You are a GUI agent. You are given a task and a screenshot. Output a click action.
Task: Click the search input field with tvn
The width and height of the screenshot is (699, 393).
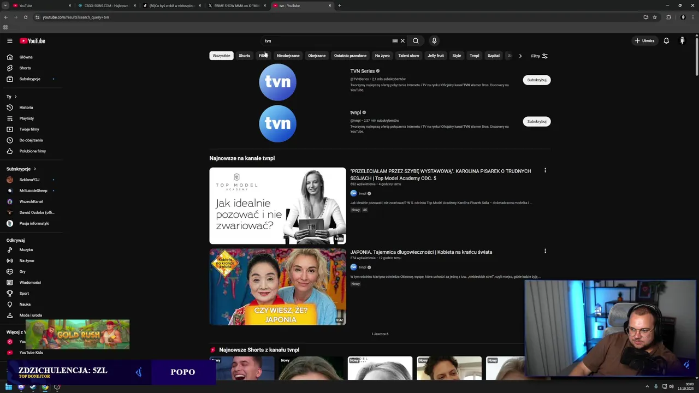tap(327, 41)
